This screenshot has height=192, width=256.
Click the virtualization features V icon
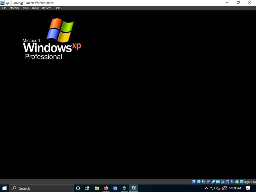click(232, 182)
